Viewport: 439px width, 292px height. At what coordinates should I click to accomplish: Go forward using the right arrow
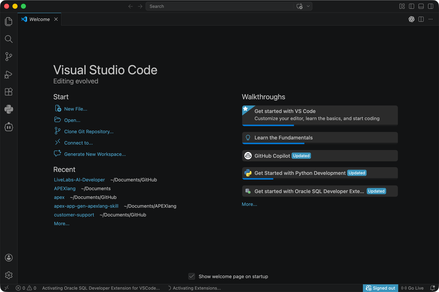(x=140, y=6)
